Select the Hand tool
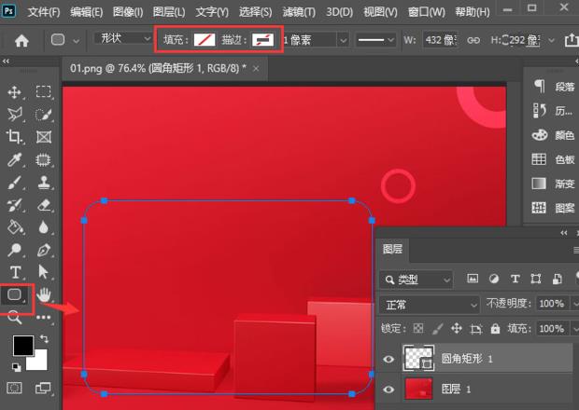579x410 pixels. [x=43, y=295]
